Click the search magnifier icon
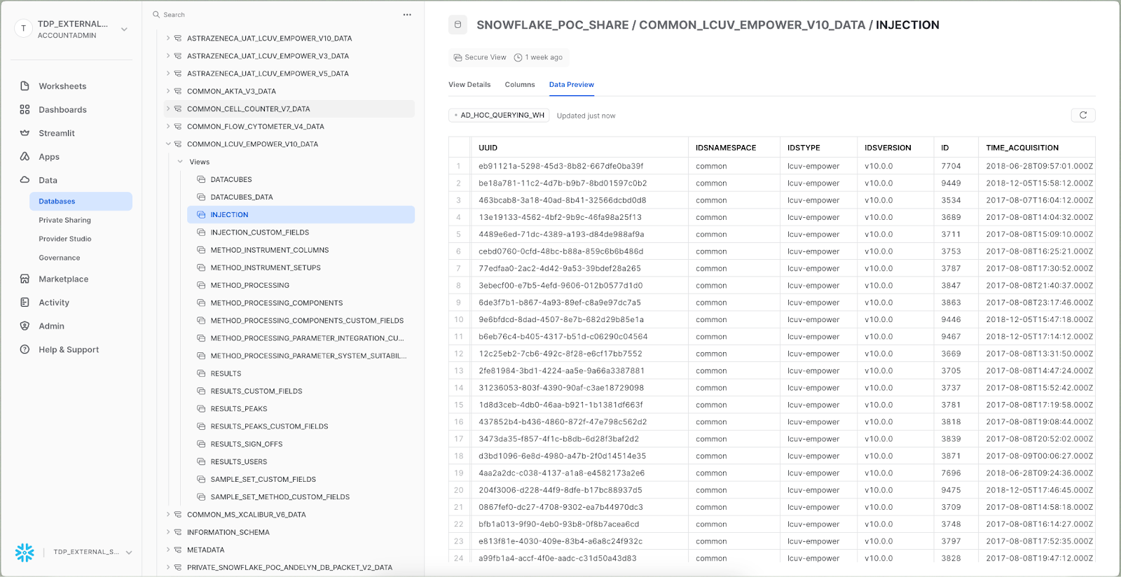 coord(156,15)
